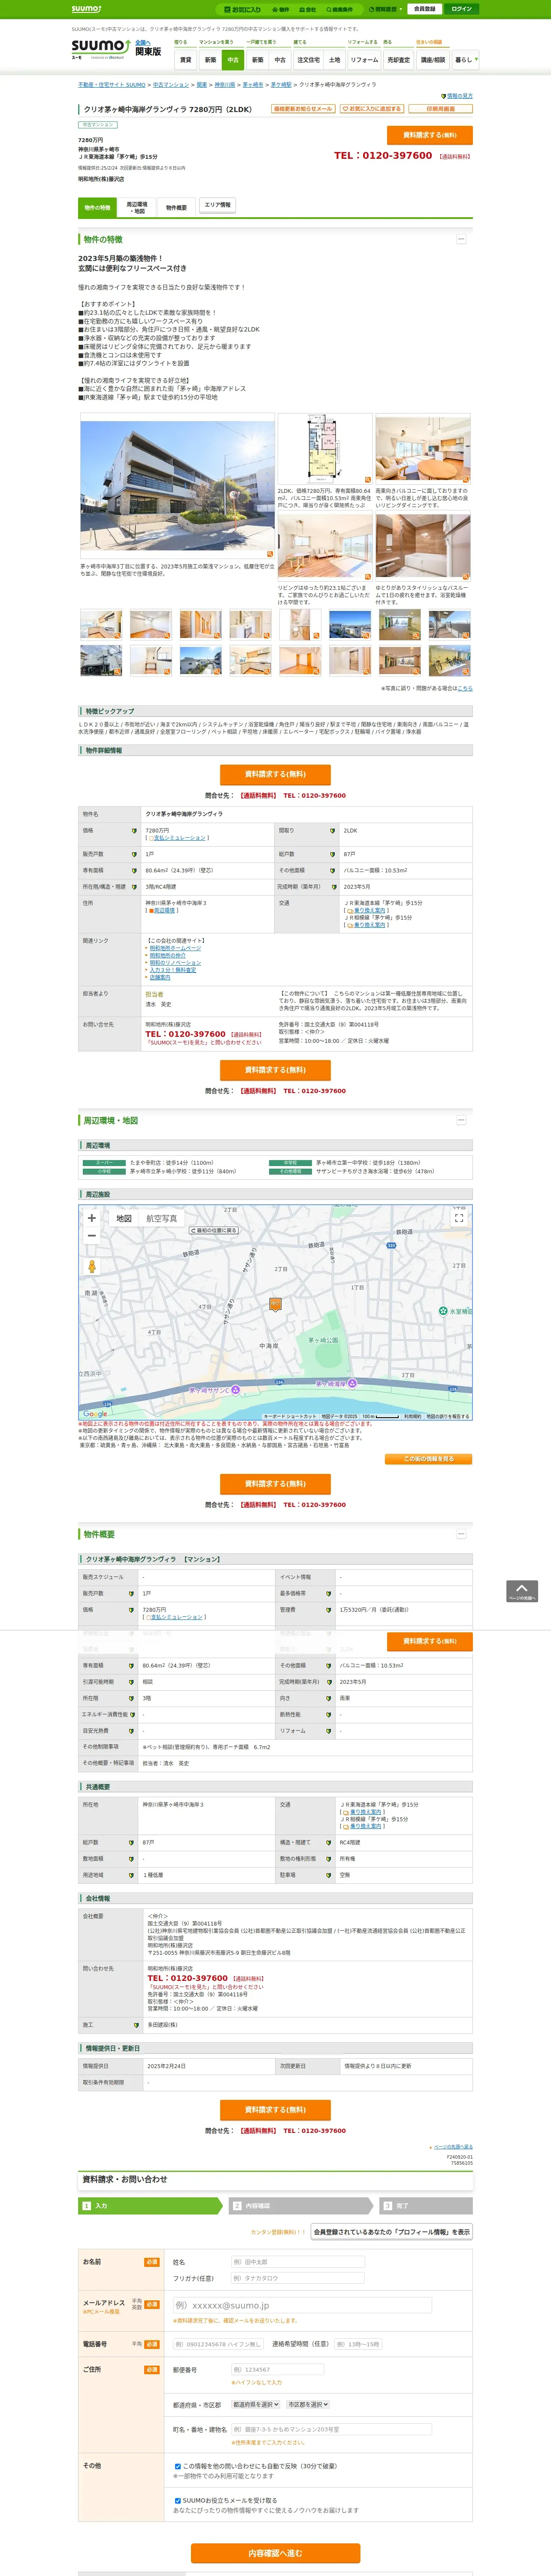Switch to the 物件概要 tab
This screenshot has height=2576, width=551.
point(177,208)
